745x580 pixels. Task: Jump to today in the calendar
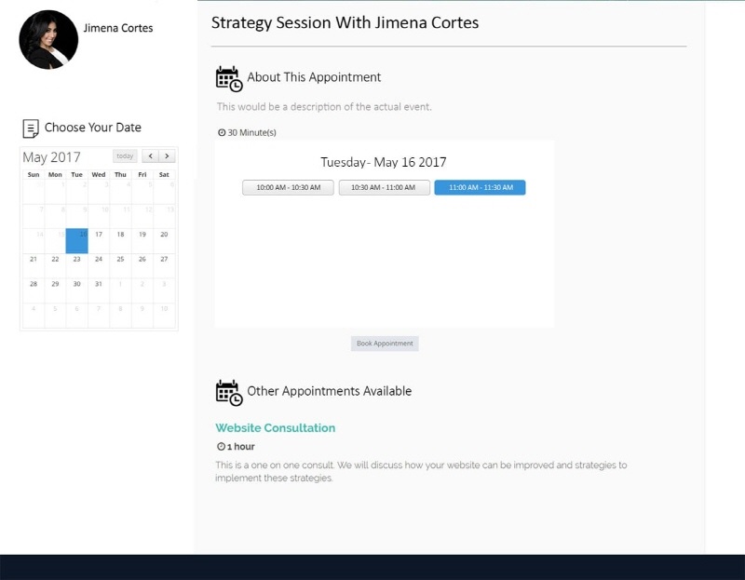[125, 155]
